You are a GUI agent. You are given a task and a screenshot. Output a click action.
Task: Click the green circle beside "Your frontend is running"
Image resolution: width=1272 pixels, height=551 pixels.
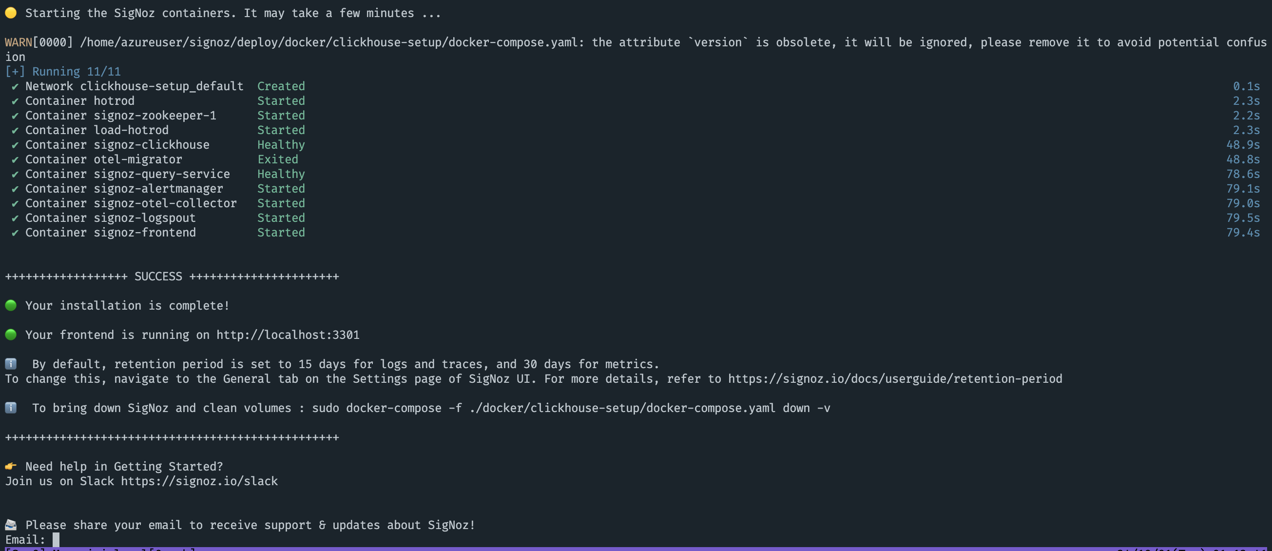pos(11,335)
